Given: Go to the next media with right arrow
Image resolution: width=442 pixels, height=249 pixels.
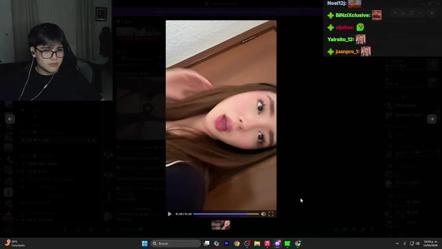Looking at the screenshot, I should (432, 119).
